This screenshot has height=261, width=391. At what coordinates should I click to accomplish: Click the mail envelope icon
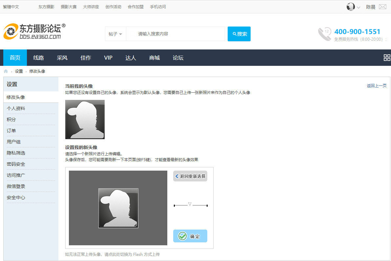point(382,7)
